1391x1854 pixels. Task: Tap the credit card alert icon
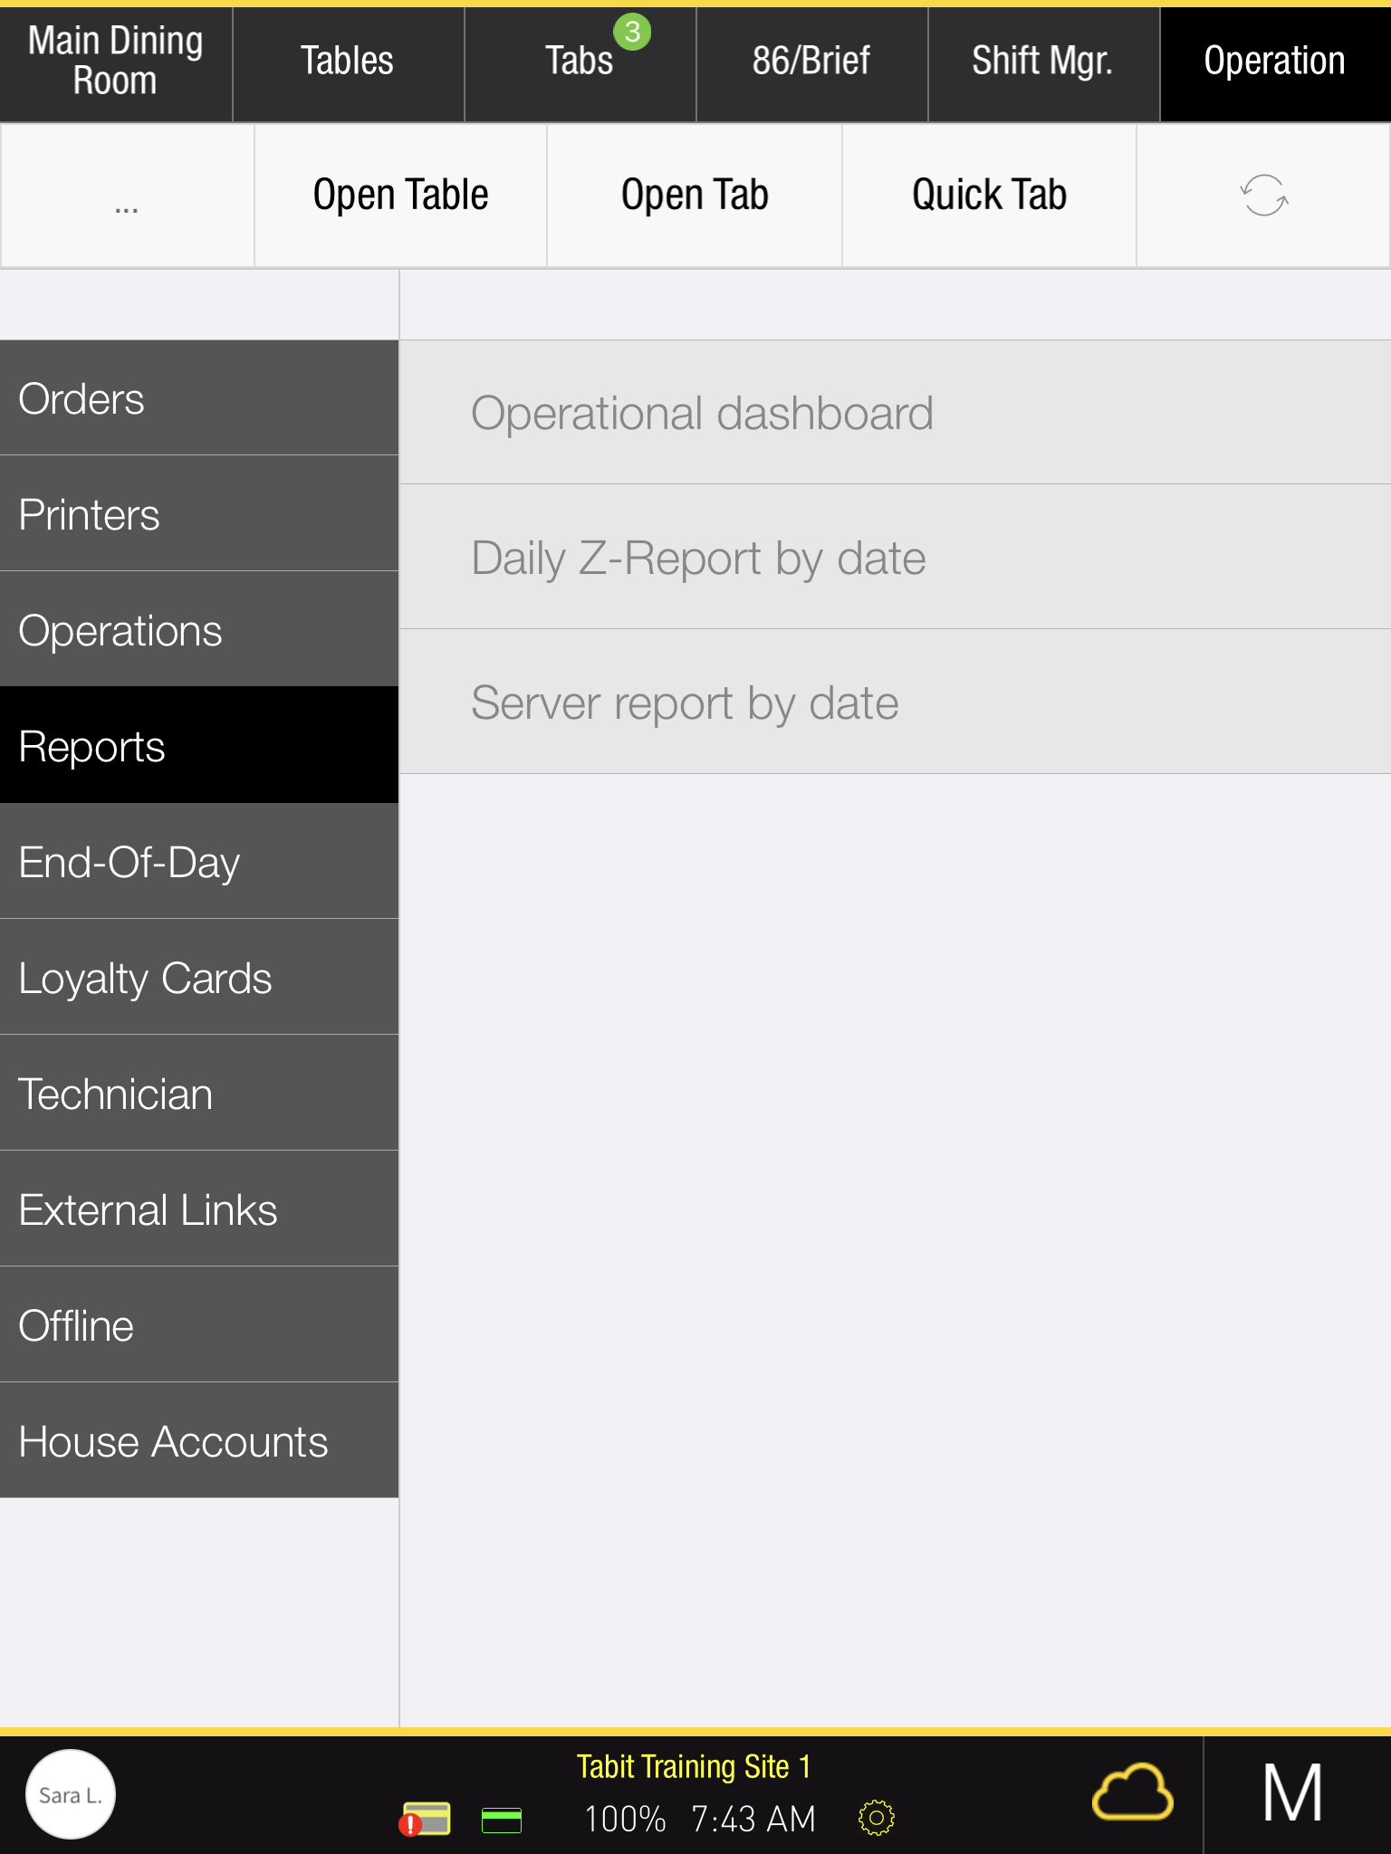(x=426, y=1819)
